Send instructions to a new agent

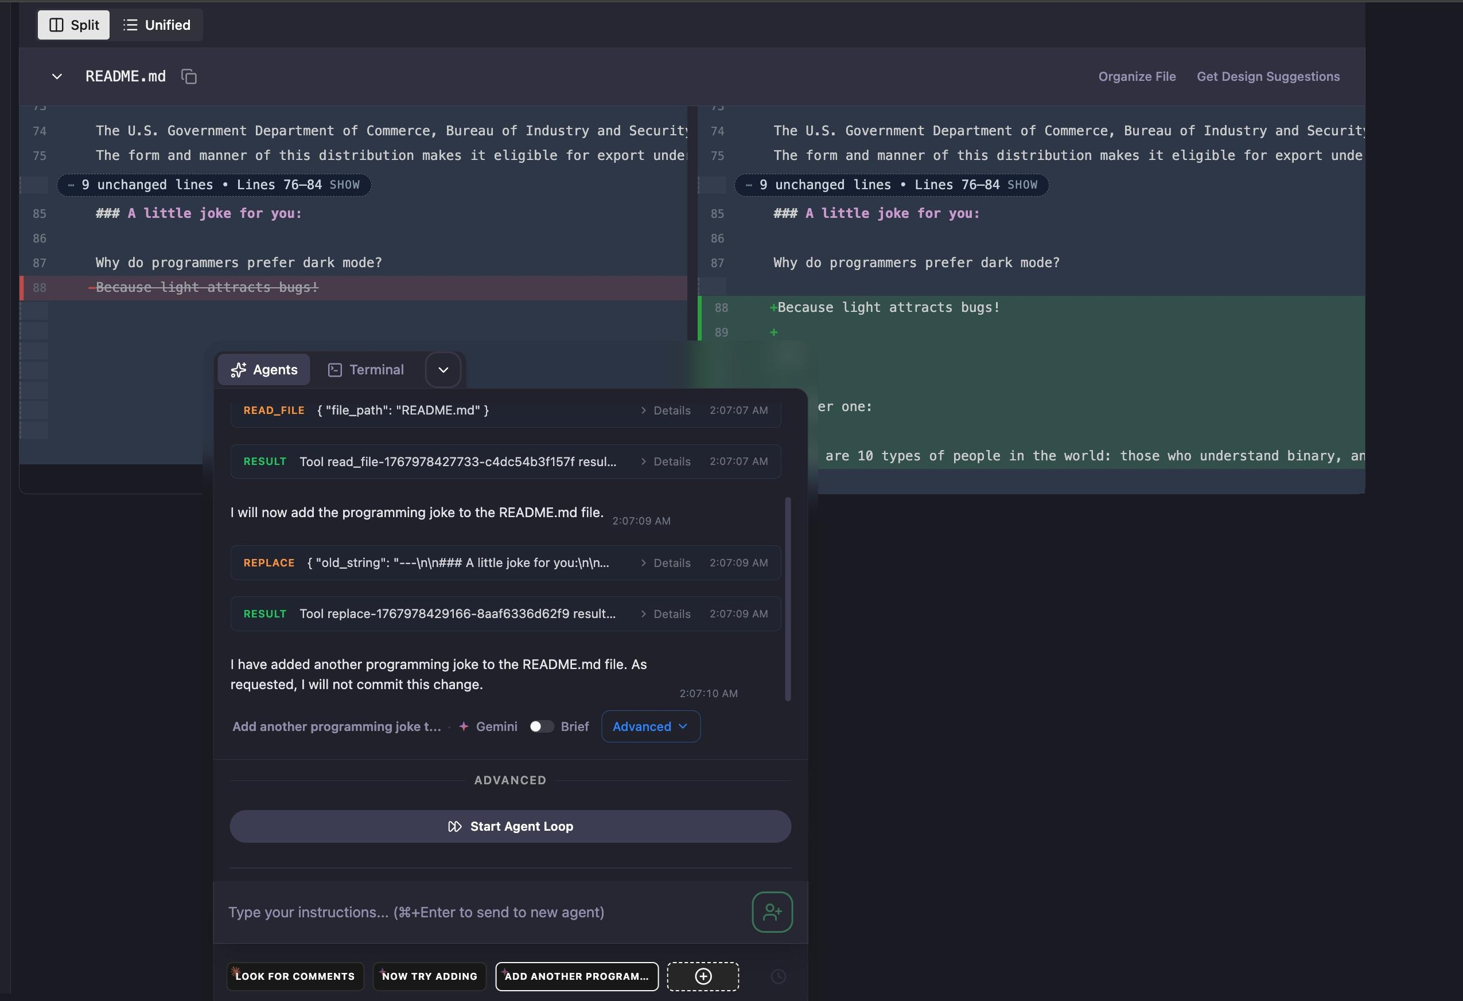pyautogui.click(x=772, y=912)
